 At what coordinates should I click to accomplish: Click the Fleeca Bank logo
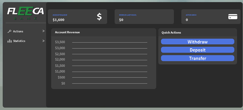[25, 13]
